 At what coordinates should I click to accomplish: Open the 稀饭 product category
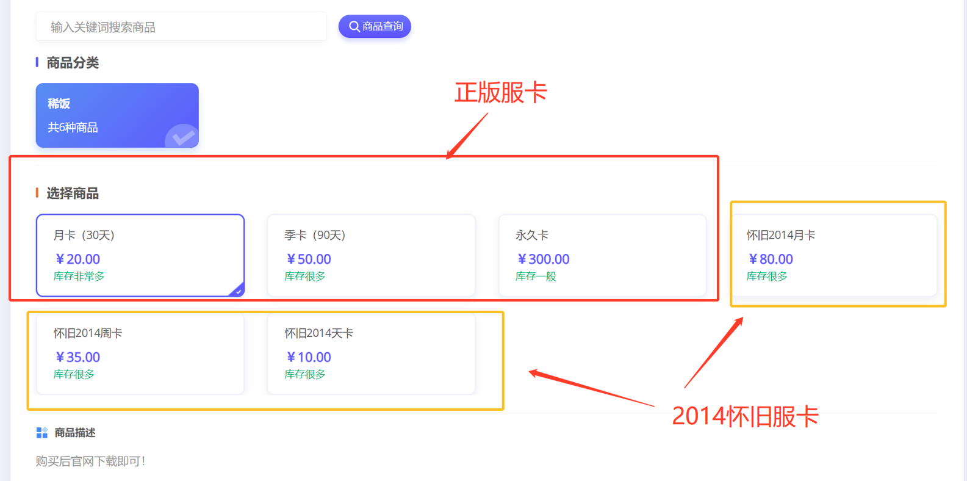click(117, 115)
